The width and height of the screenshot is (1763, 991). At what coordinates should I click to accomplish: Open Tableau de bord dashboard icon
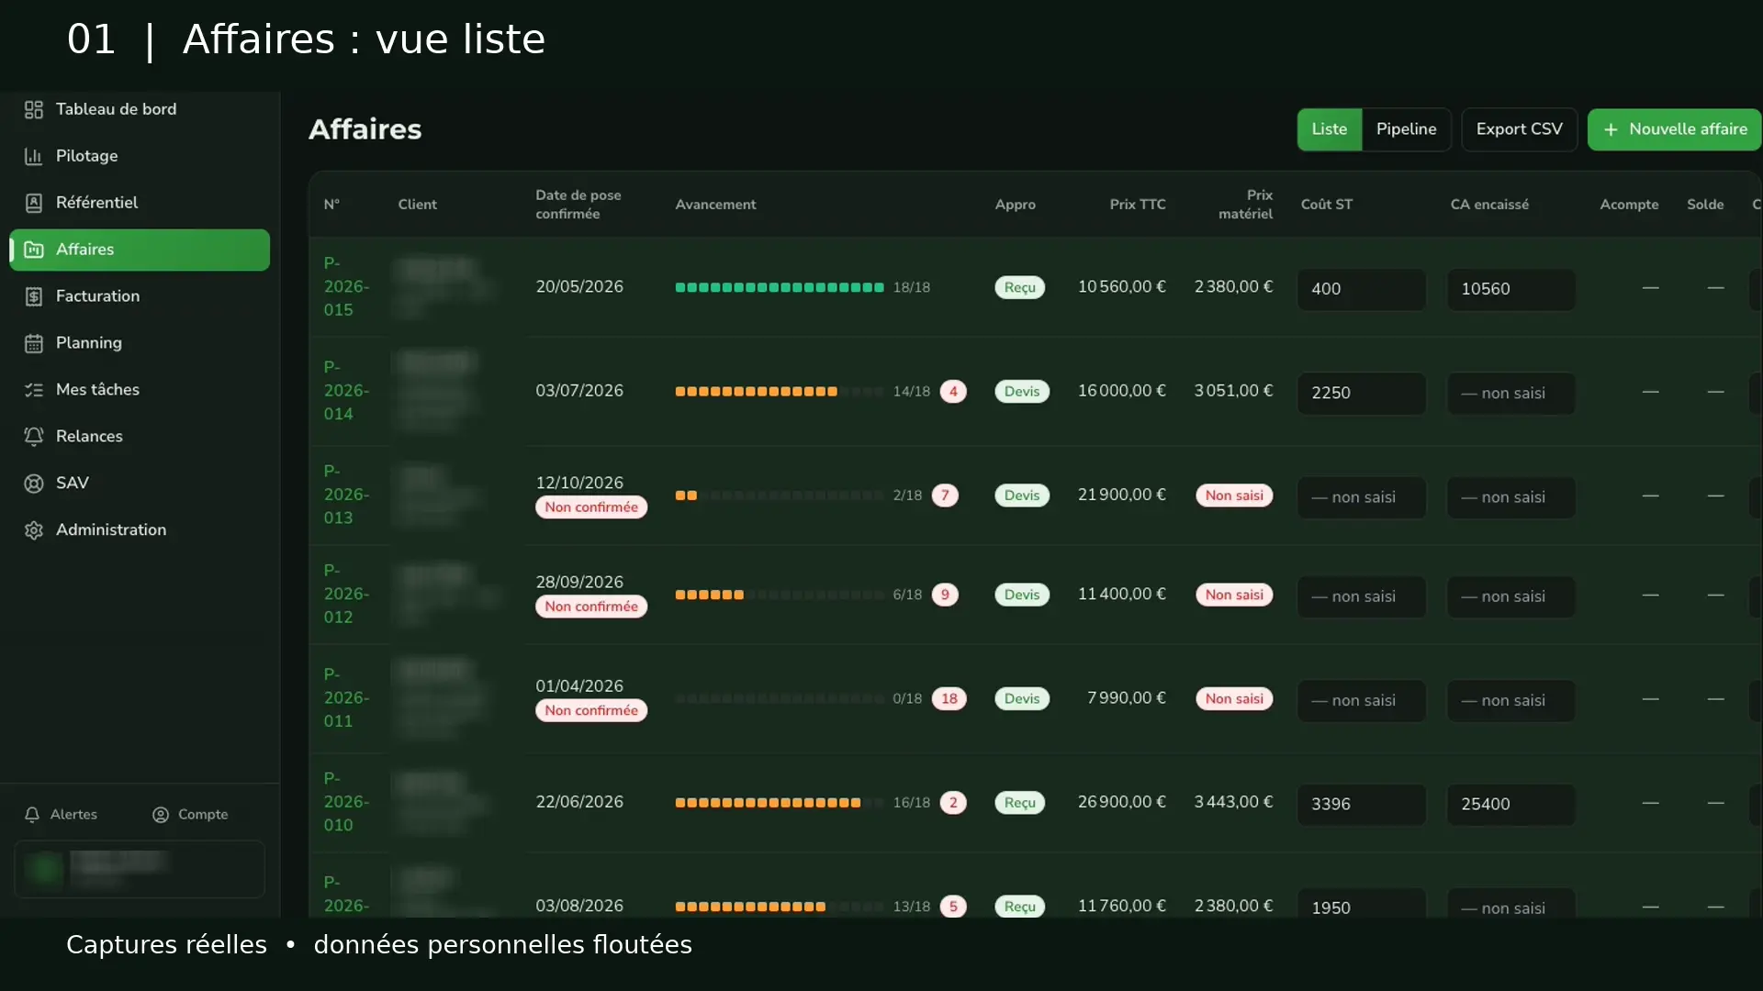(x=34, y=110)
